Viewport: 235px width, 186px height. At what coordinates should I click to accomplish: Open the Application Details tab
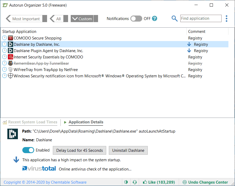click(x=86, y=122)
